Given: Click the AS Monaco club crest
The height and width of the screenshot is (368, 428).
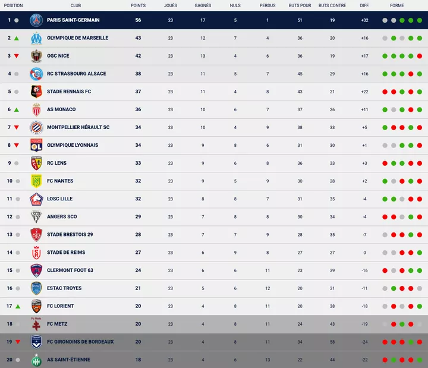Looking at the screenshot, I should [36, 109].
